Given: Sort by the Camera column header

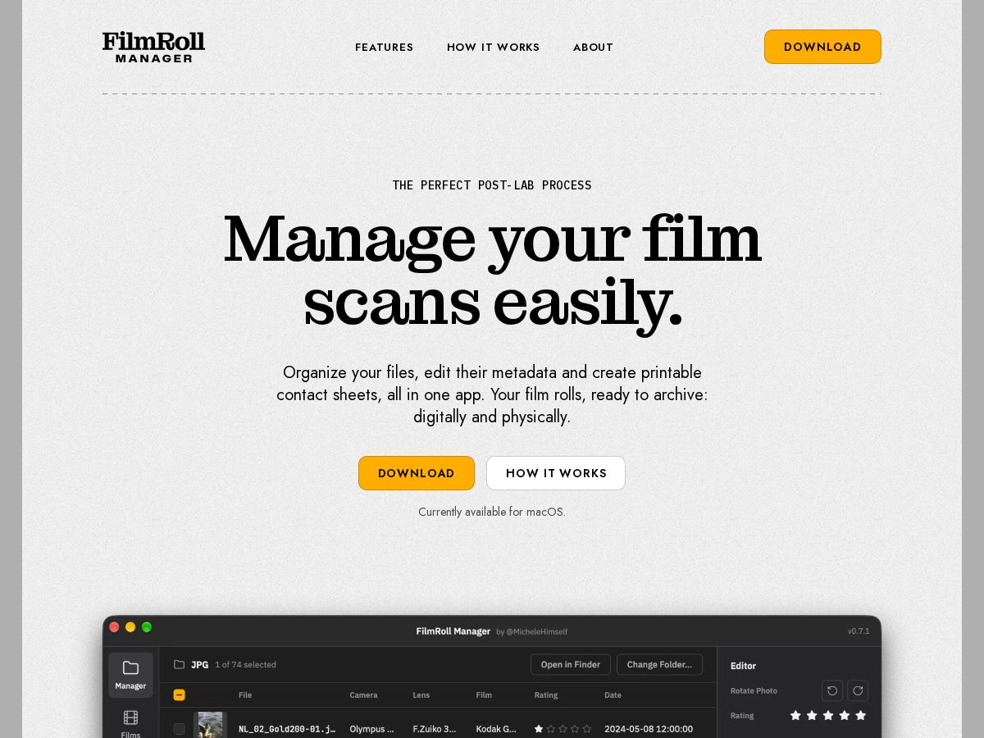Looking at the screenshot, I should [x=363, y=695].
